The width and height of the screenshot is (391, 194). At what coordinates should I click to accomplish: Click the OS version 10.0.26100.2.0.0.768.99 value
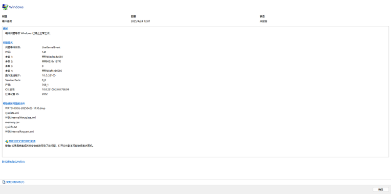point(55,89)
